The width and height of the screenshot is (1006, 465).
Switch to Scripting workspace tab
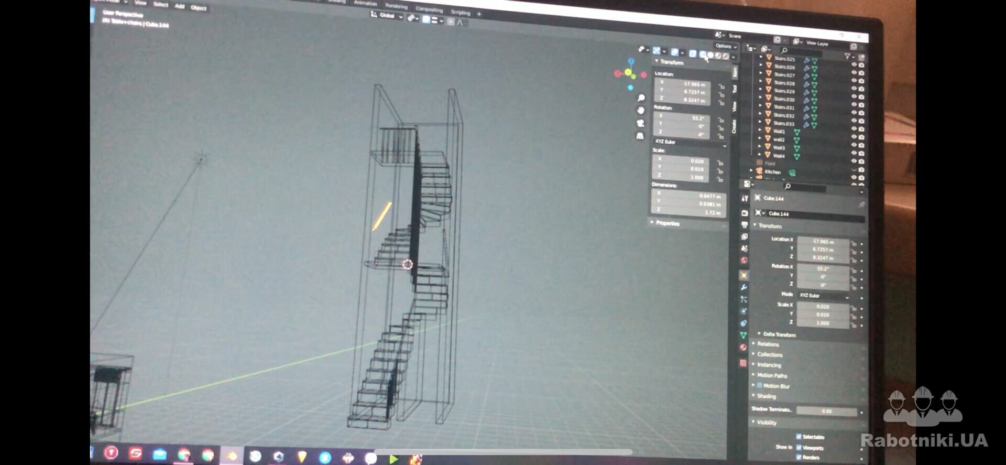pyautogui.click(x=461, y=12)
